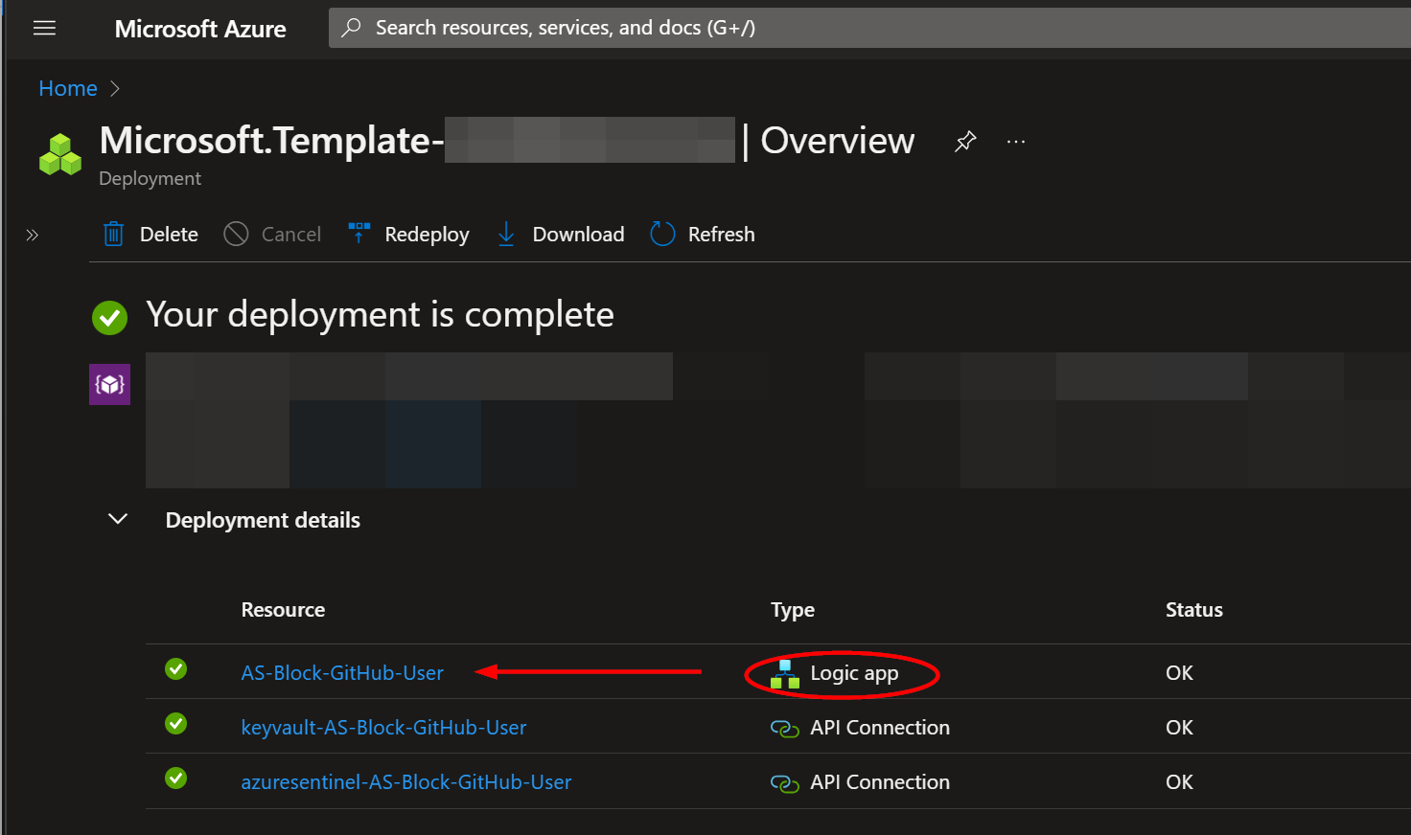Viewport: 1411px width, 835px height.
Task: Focus the Search resources, services, and docs field
Action: (869, 28)
